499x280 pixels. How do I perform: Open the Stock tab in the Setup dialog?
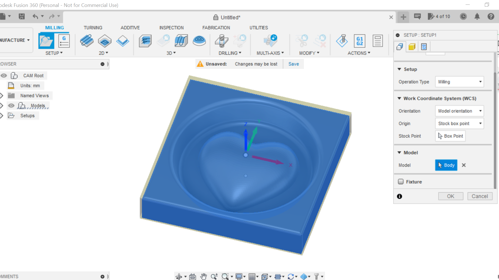tap(412, 46)
